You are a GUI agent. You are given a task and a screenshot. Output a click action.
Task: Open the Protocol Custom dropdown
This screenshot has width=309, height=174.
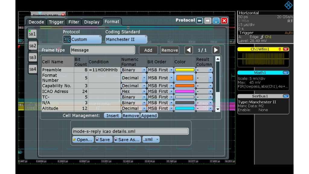[x=82, y=39]
